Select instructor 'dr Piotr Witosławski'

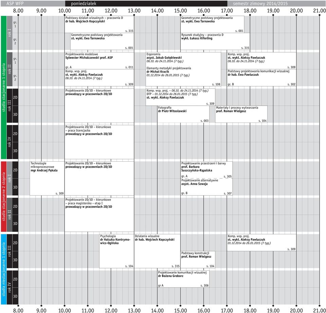[172, 111]
